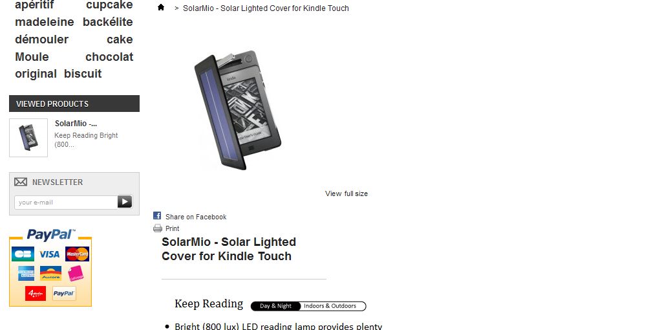Image resolution: width=651 pixels, height=330 pixels.
Task: Click the PayPal banner logo at top
Action: tap(51, 234)
